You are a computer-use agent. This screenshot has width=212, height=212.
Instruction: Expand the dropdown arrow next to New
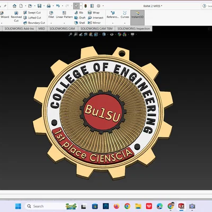(25, 6)
